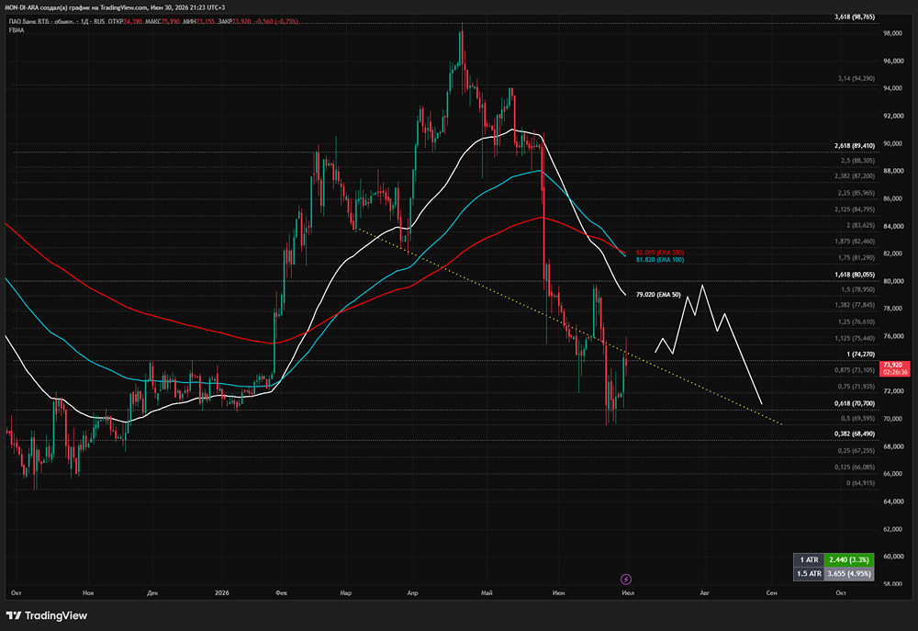Select the red current price label 73,920
Viewport: 918px width, 631px height.
pos(895,368)
